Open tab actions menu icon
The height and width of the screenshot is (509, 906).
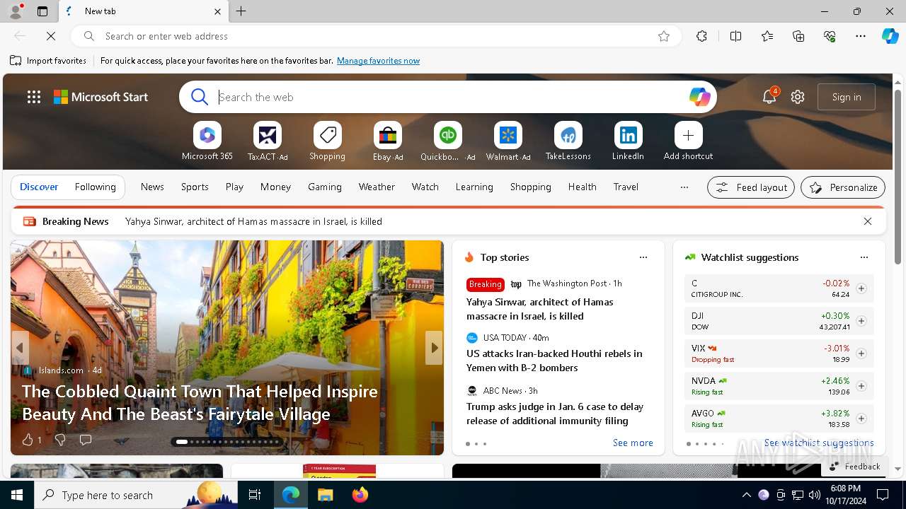click(42, 11)
